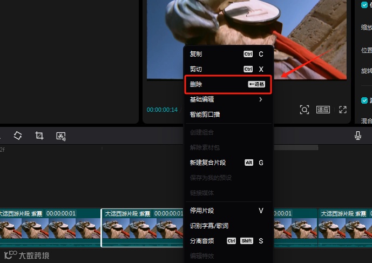Select 停用片段 in the context menu
Image resolution: width=372 pixels, height=263 pixels.
(x=228, y=211)
